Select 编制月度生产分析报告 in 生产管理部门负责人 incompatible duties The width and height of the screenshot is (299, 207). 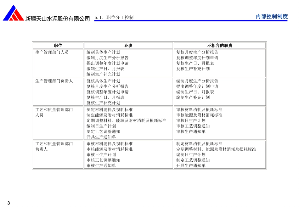coord(197,81)
